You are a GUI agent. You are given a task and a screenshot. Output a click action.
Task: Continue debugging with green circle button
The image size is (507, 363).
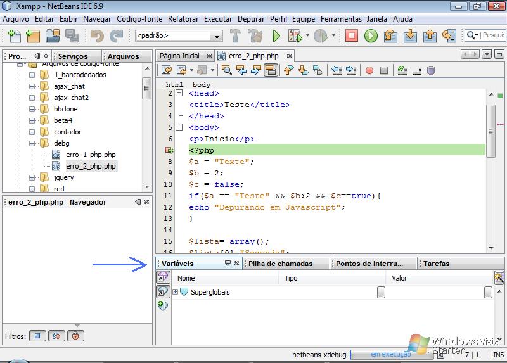371,35
